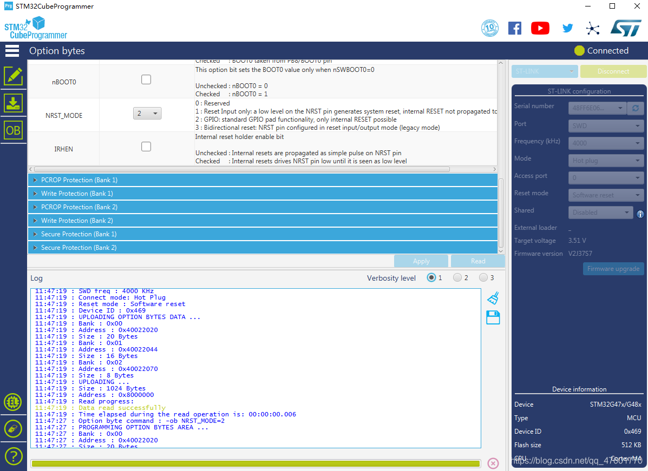This screenshot has height=471, width=648.
Task: Toggle the nBOOT0 checkbox
Action: pyautogui.click(x=146, y=79)
